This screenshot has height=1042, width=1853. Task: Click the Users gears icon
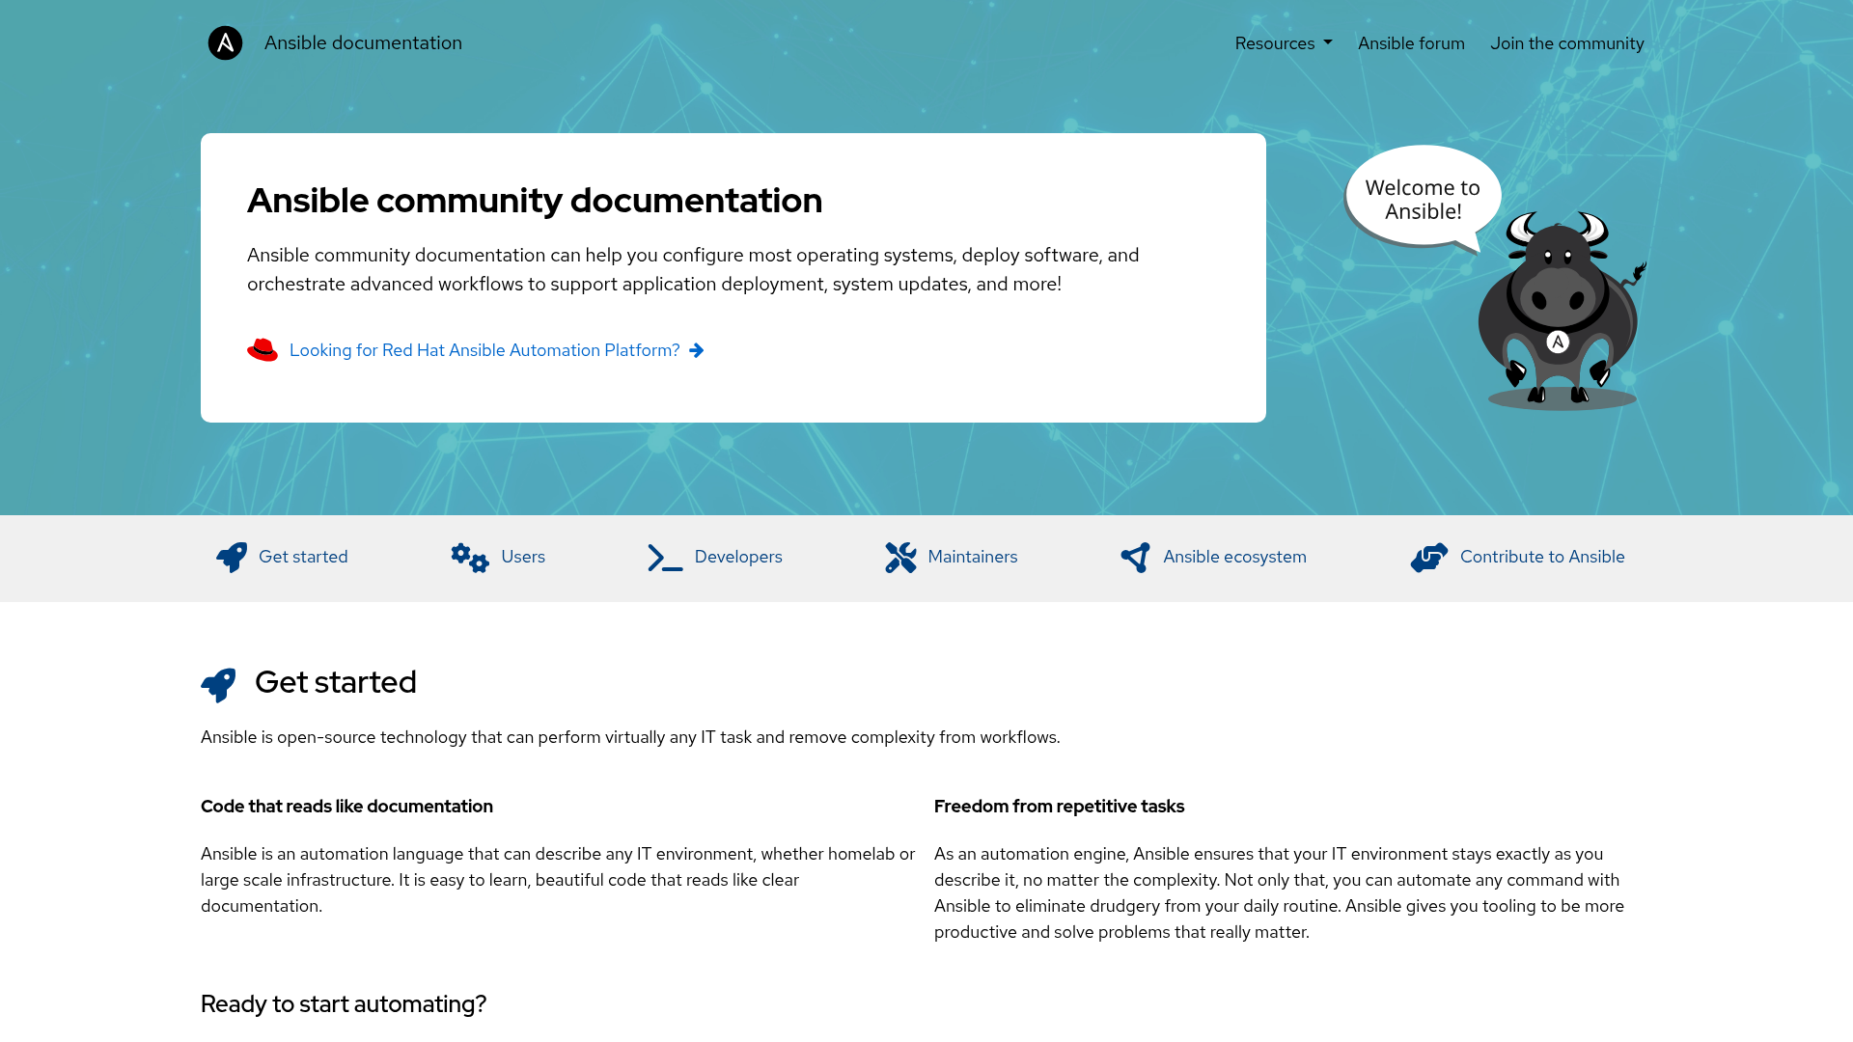469,558
